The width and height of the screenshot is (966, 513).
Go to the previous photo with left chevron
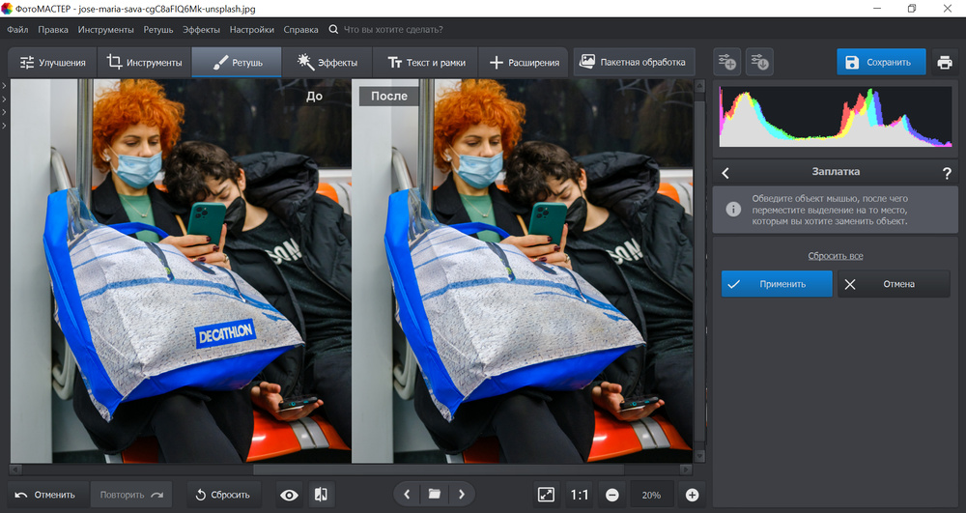407,495
